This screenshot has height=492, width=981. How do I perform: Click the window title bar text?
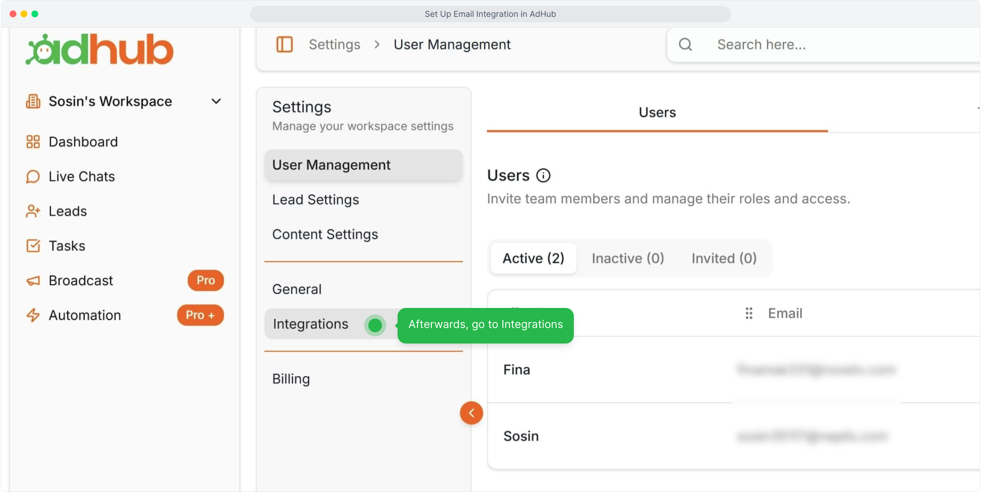[x=490, y=14]
